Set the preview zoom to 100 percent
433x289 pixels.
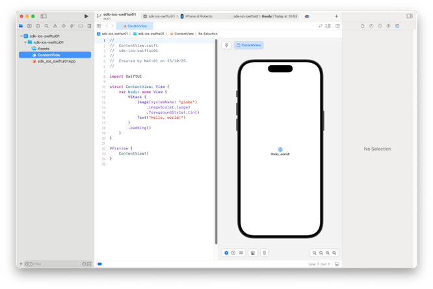(x=321, y=253)
